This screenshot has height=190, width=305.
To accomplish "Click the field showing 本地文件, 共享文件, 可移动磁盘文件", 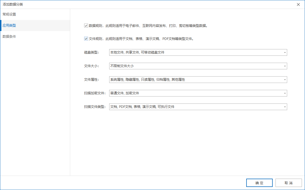I will 195,52.
